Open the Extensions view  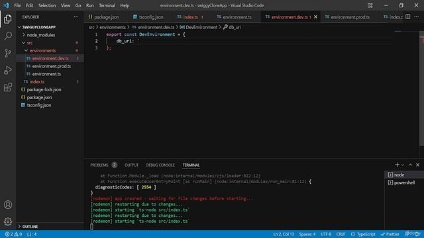coord(8,87)
